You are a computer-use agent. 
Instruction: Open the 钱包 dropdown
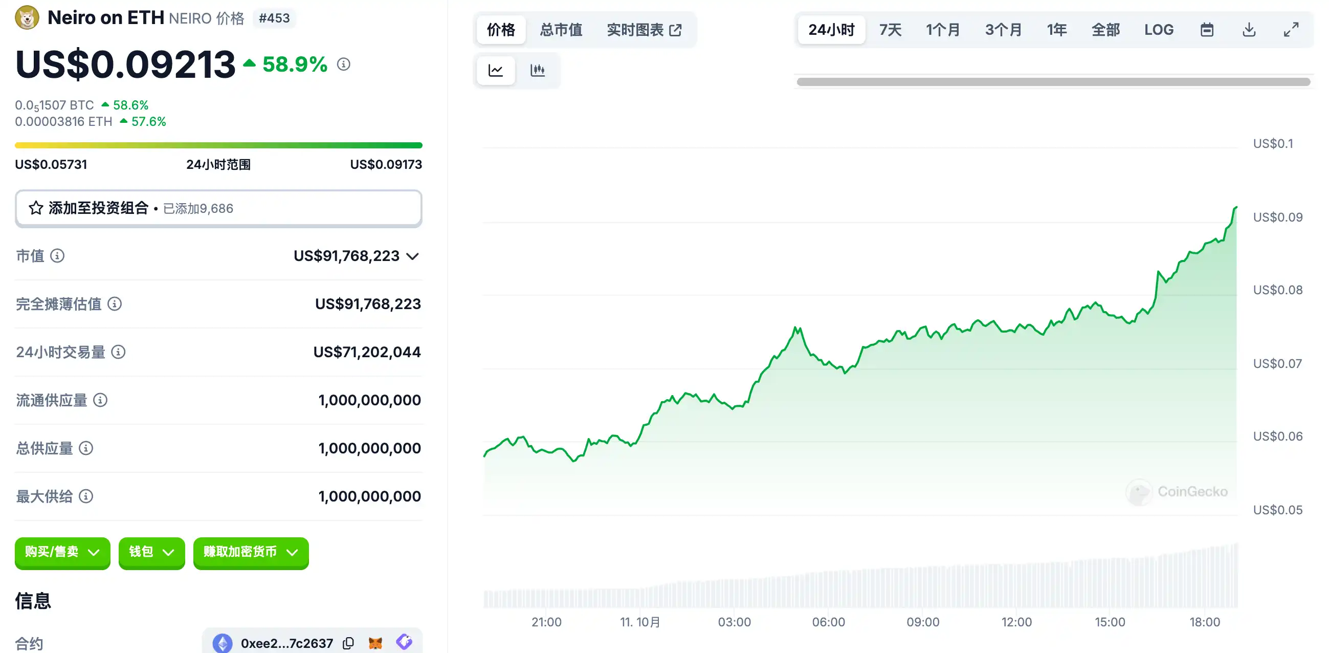(151, 552)
